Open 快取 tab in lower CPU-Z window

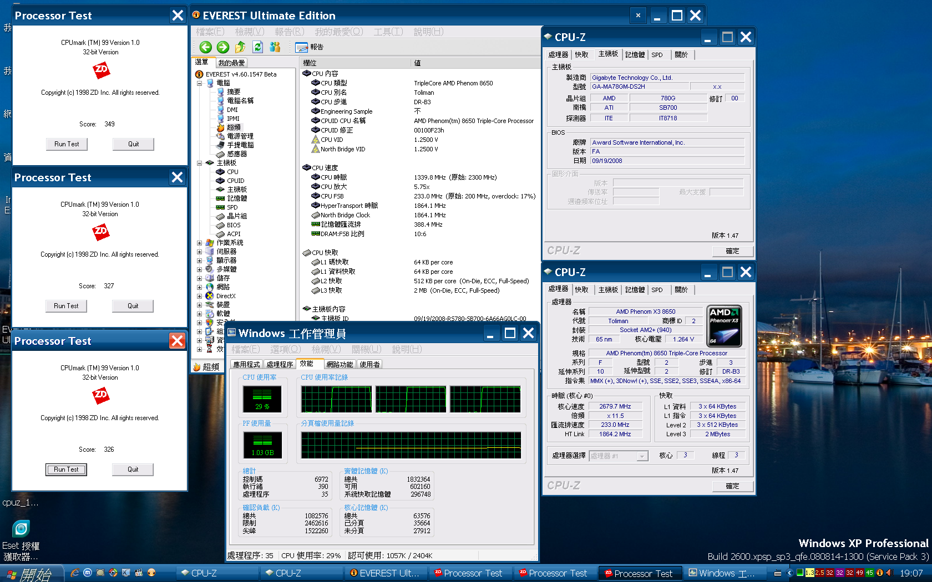pos(581,290)
